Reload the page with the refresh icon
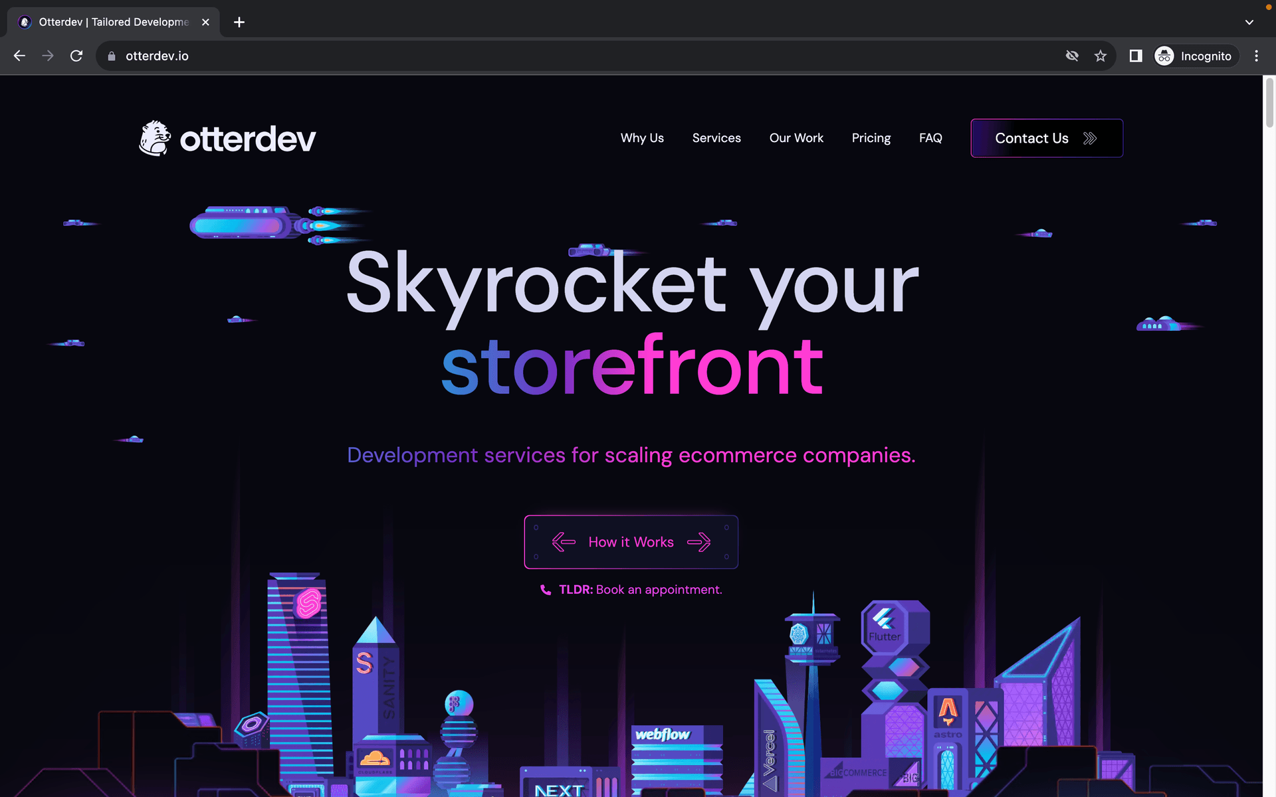Viewport: 1276px width, 797px height. point(76,56)
